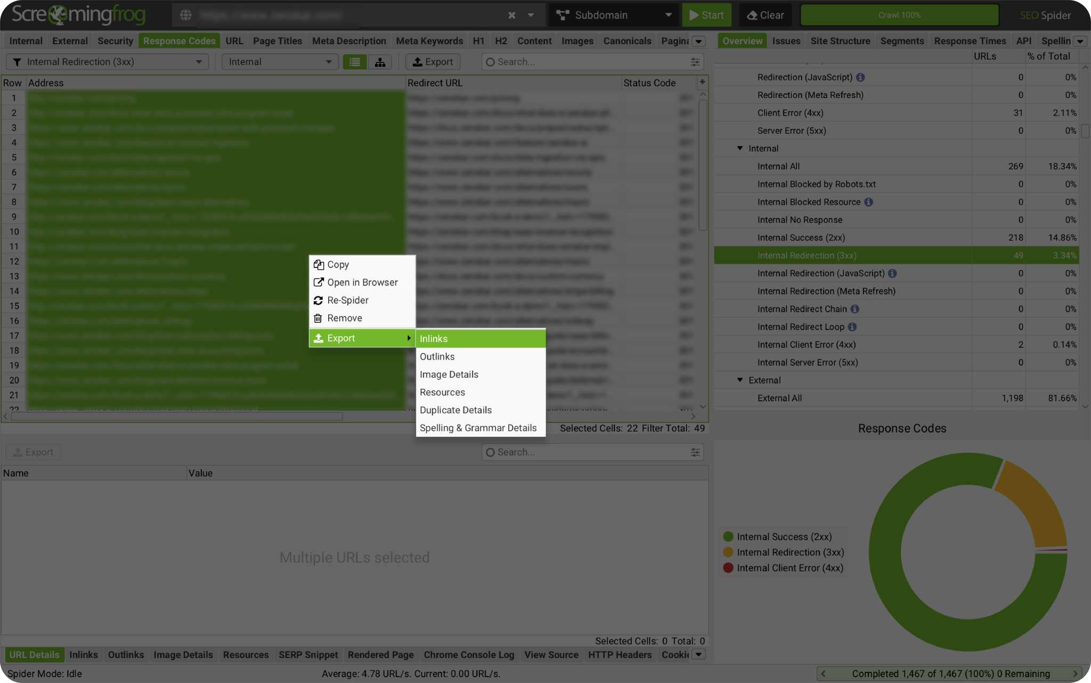The height and width of the screenshot is (683, 1091).
Task: Click Internal Redirection (3xx) legend swatch
Action: (x=728, y=552)
